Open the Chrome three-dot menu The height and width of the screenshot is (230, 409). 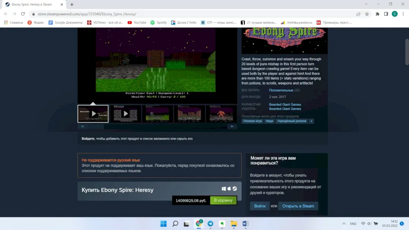pos(403,14)
